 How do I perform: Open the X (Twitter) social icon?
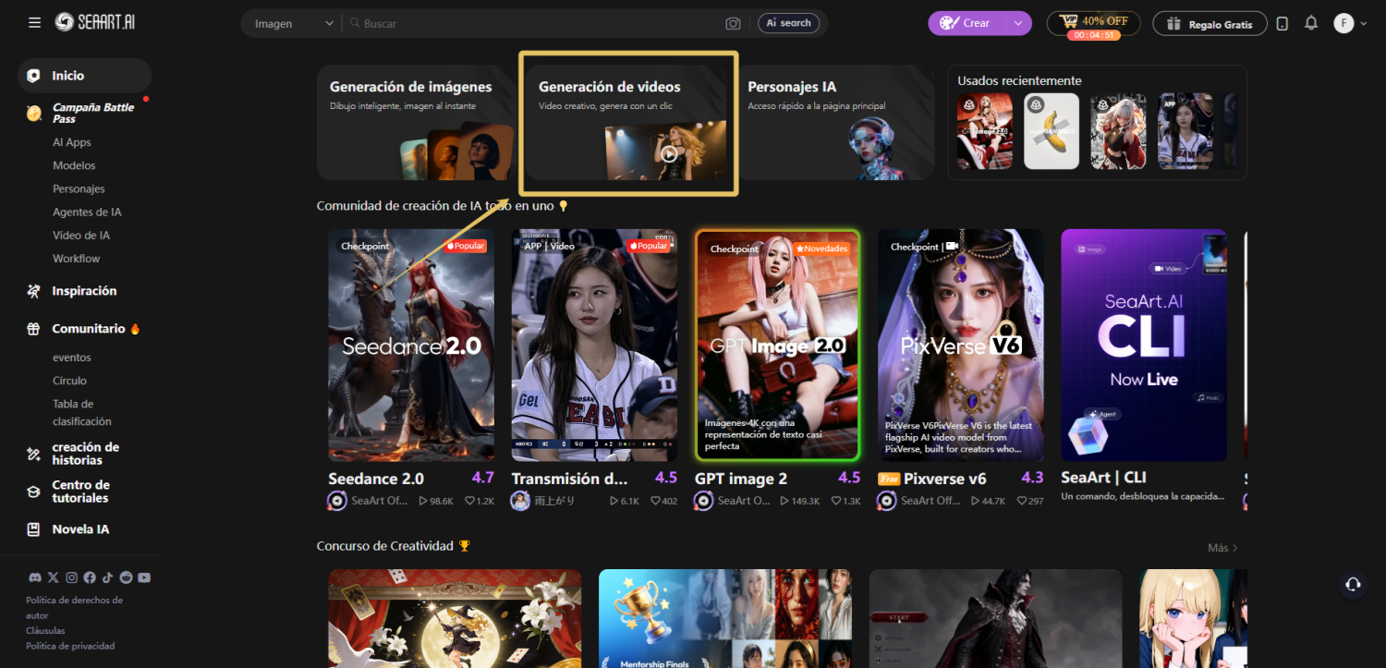coord(53,577)
